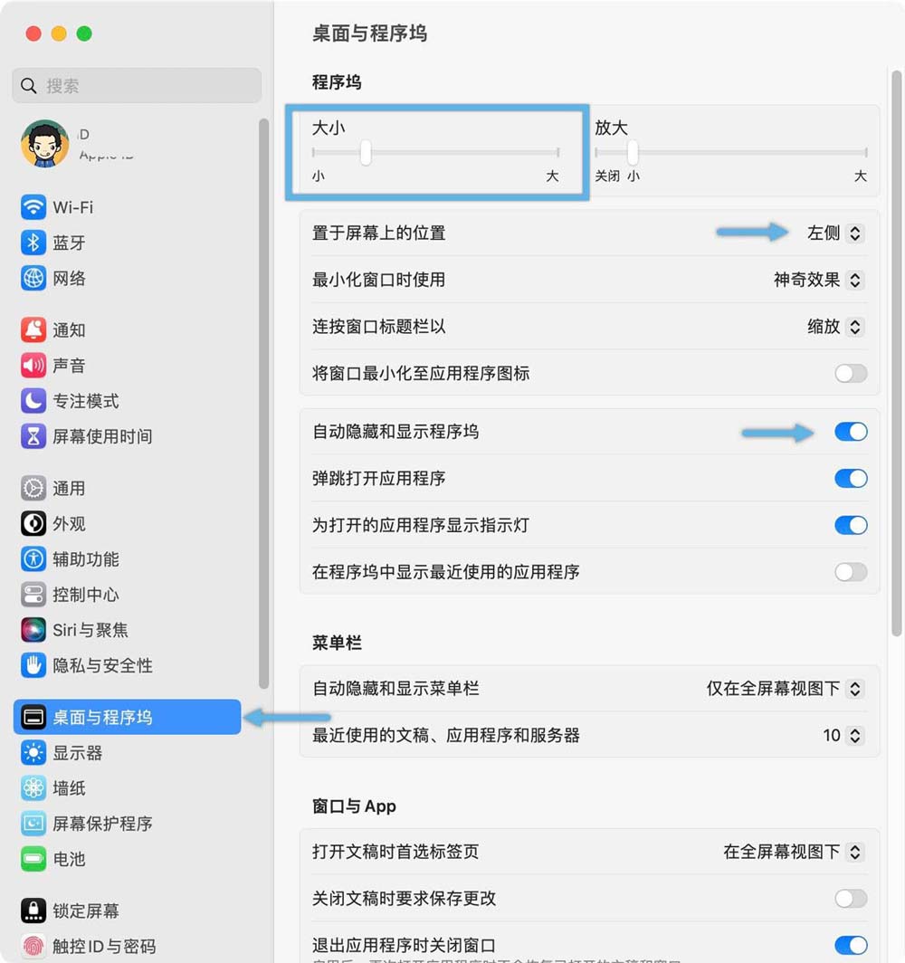Enable 在程序坞中显示最近使用的应用程序
The image size is (905, 963).
[849, 572]
